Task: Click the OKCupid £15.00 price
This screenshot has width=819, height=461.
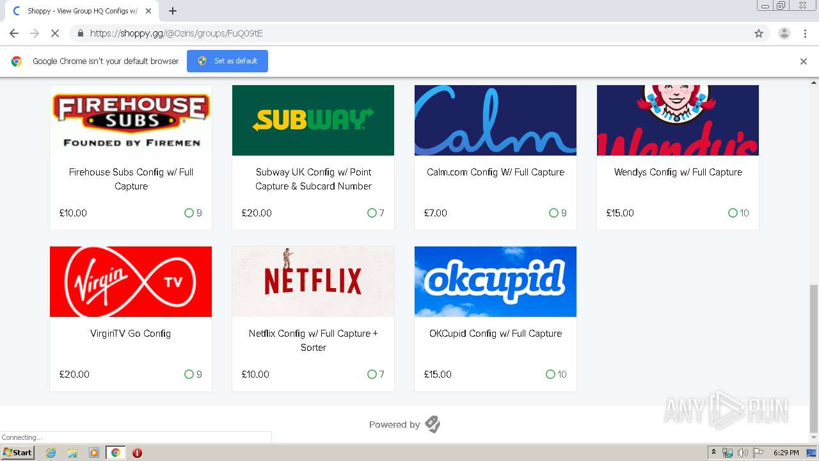Action: point(438,375)
